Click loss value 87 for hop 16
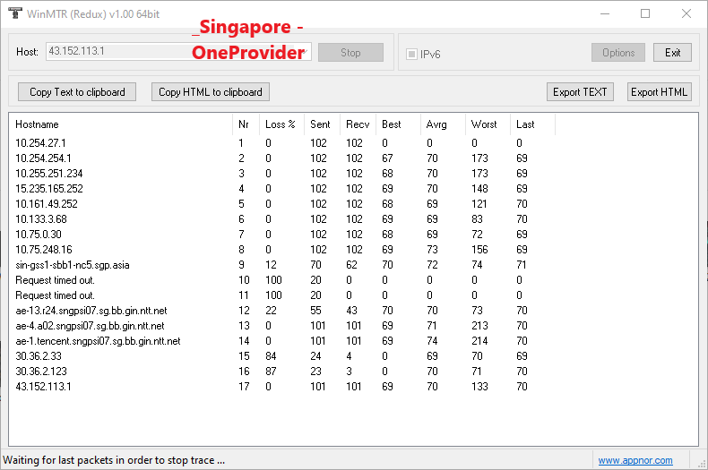Screen dimensions: 708x470 pyautogui.click(x=271, y=372)
